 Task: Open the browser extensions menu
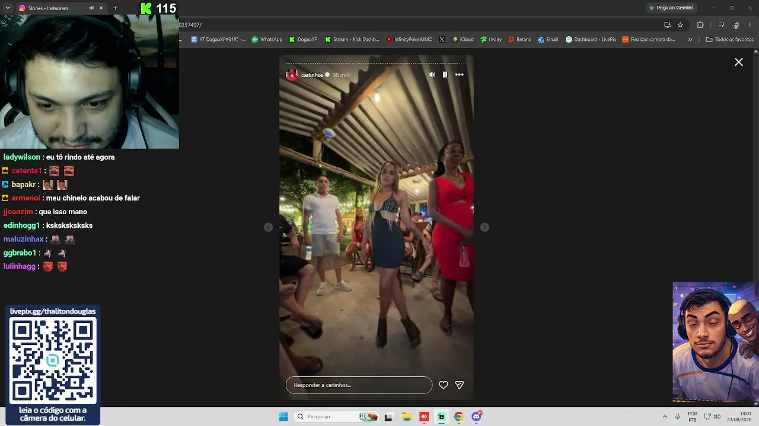point(700,25)
